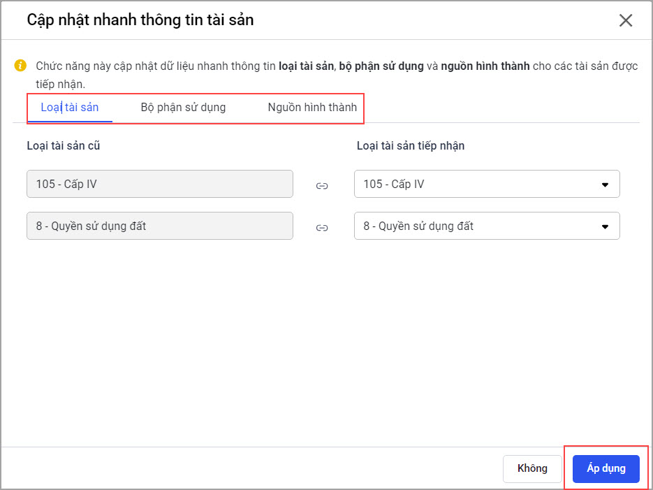Viewport: 653px width, 490px height.
Task: Click link icon beside 8 - Quyền sử dụng đất
Action: (x=322, y=227)
